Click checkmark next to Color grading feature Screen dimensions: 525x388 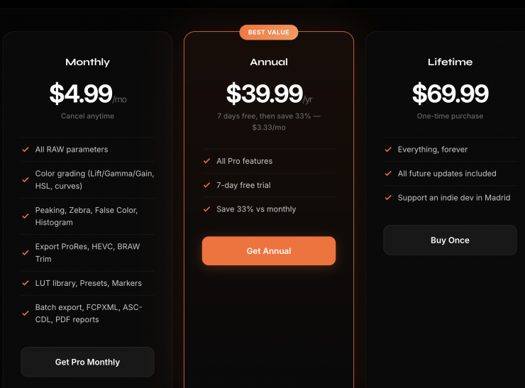[x=26, y=180]
